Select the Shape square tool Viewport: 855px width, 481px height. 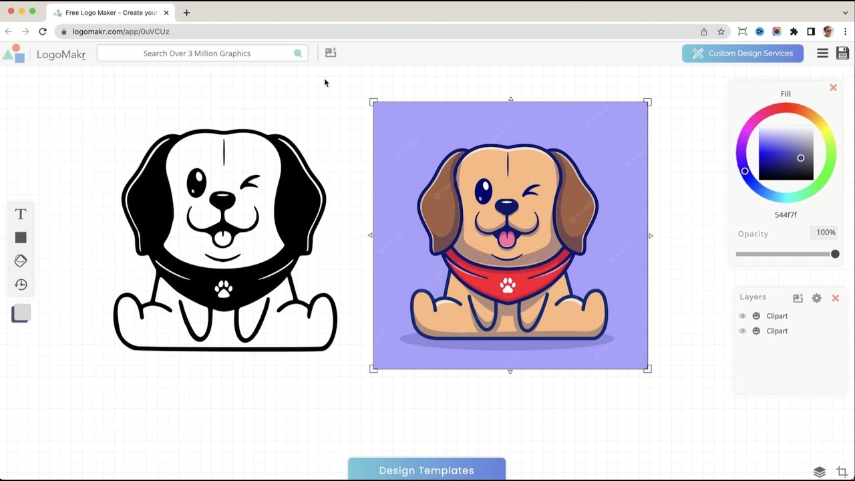pos(21,238)
